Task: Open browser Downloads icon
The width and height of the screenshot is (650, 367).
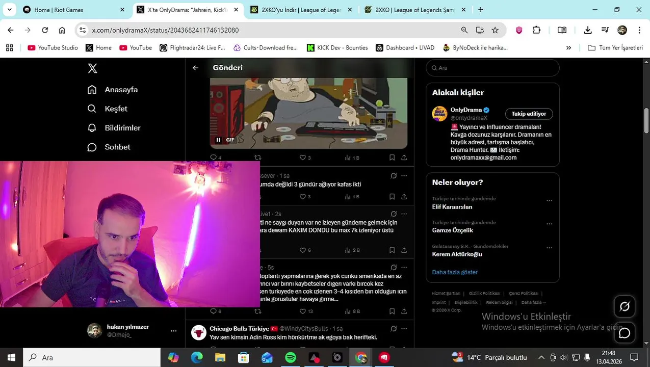Action: pos(588,30)
